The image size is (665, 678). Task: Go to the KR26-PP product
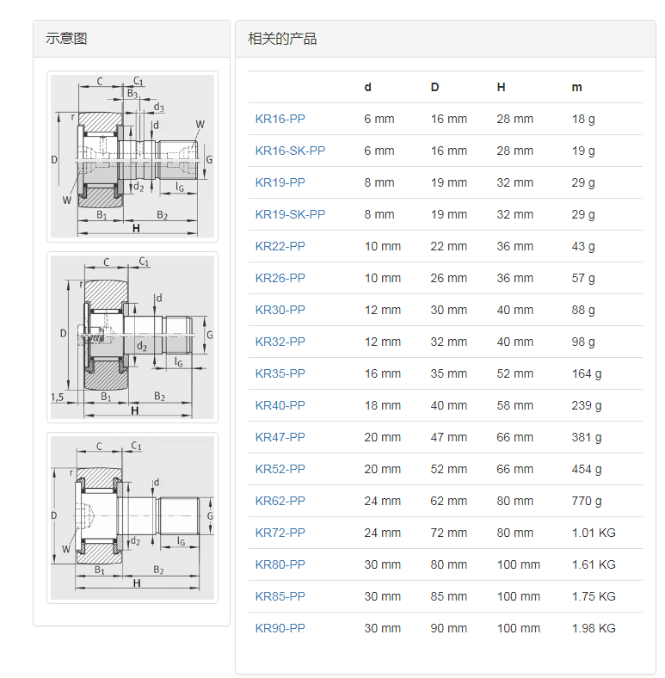point(280,278)
